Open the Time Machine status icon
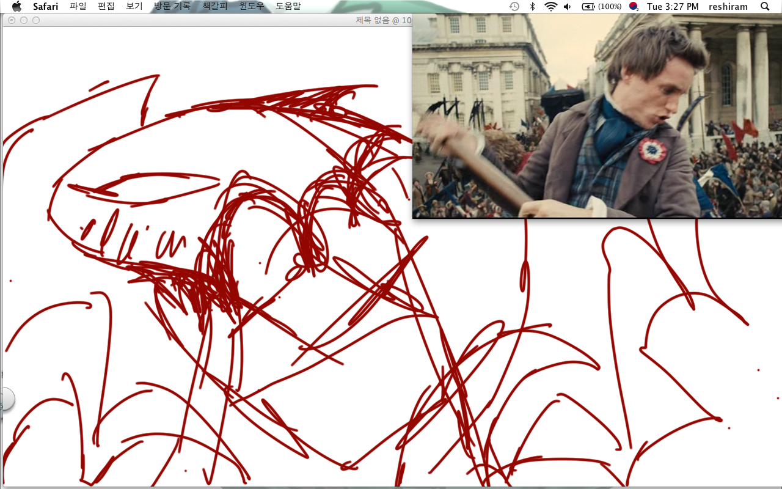 pyautogui.click(x=514, y=6)
